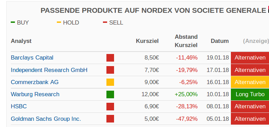269x127 pixels.
Task: Click the red rating square for HSBC
Action: [110, 107]
